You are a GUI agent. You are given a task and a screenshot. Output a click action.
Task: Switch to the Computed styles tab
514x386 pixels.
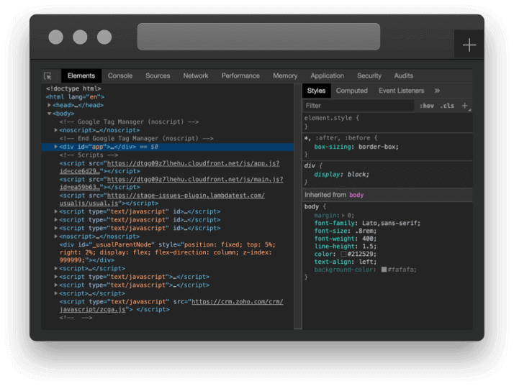coord(351,91)
